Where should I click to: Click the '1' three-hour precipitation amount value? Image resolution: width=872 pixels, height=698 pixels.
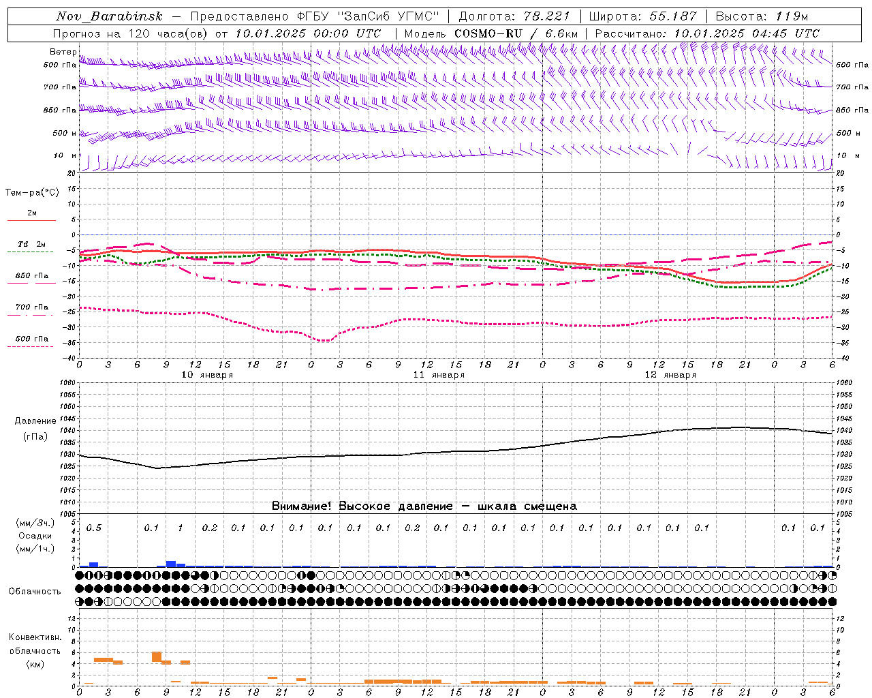(180, 528)
